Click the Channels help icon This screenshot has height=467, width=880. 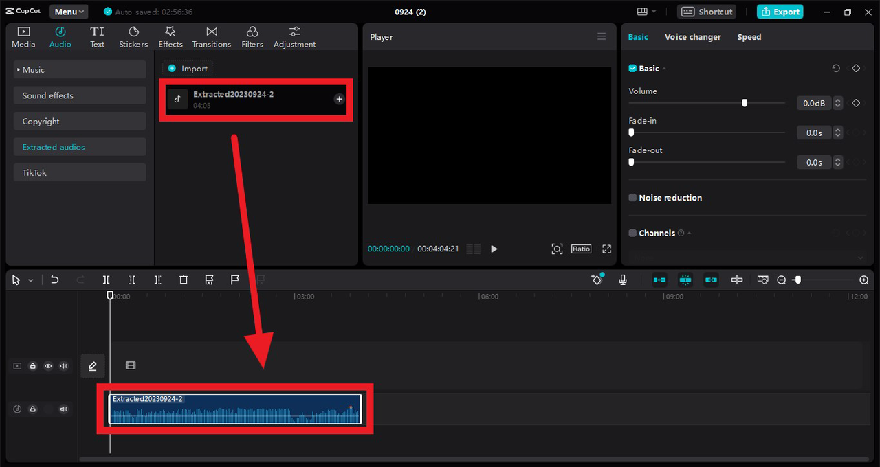[x=681, y=233]
